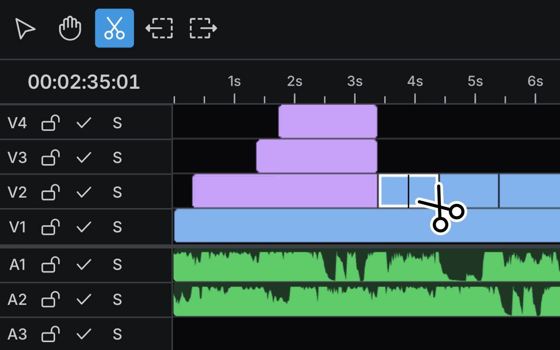The image size is (560, 350).
Task: Enable solo on track V2
Action: (117, 192)
